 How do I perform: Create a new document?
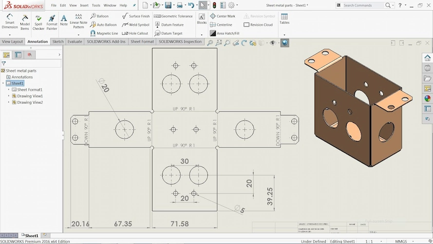[x=145, y=5]
